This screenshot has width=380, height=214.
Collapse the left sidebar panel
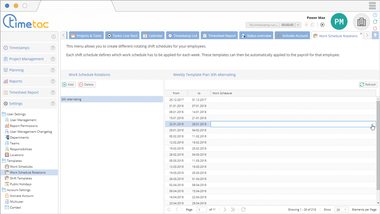[54, 37]
